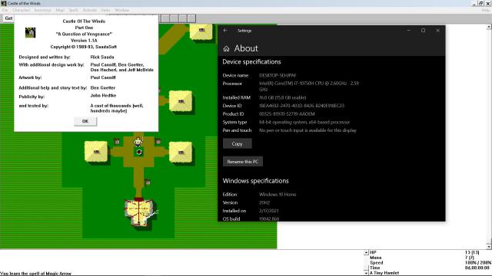492x276 pixels.
Task: Click the last empty spell toolbar slot
Action: coord(191,18)
